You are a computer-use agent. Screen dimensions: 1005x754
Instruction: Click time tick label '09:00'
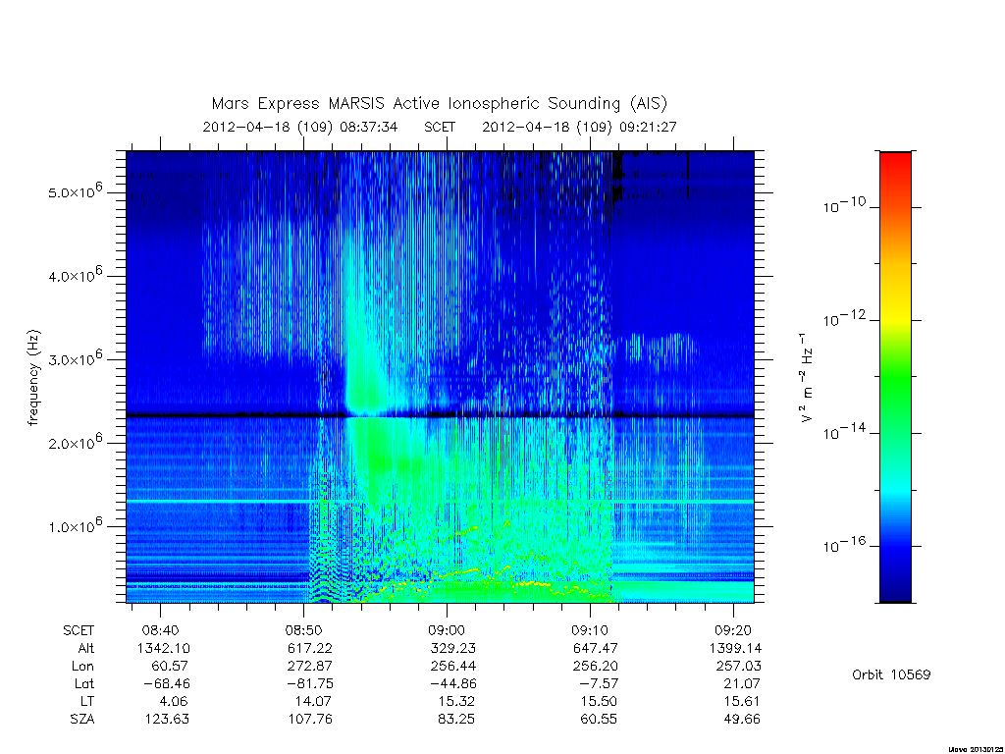click(447, 630)
